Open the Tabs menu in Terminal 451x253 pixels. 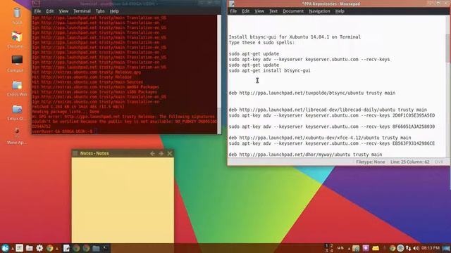(x=100, y=11)
